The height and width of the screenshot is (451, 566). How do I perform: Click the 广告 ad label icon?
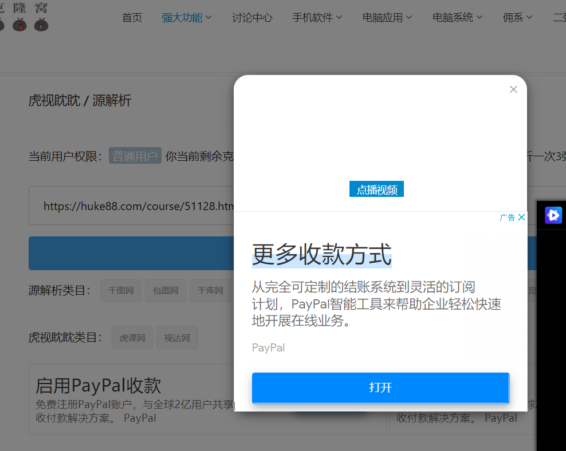pos(508,217)
